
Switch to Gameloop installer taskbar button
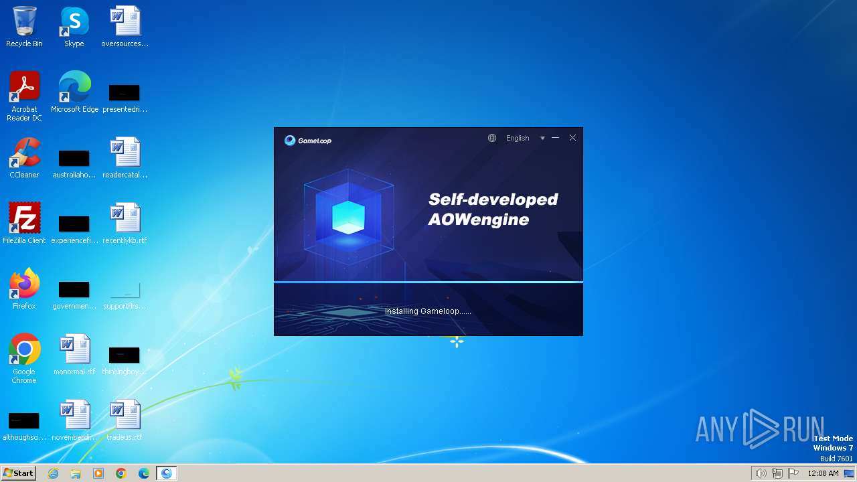point(167,473)
